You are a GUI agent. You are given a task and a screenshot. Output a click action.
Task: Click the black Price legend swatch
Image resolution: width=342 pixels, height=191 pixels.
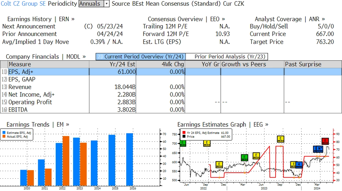(x=184, y=137)
